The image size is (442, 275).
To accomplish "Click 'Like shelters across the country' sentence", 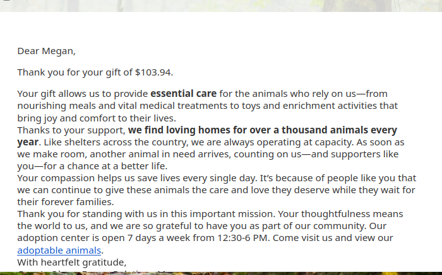I will pyautogui.click(x=116, y=142).
